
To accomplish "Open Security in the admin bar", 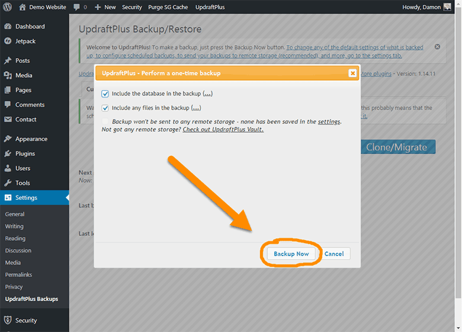I will [131, 7].
